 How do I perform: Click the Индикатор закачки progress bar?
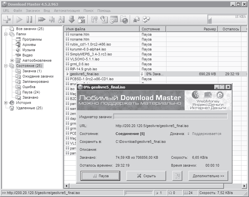coord(170,116)
